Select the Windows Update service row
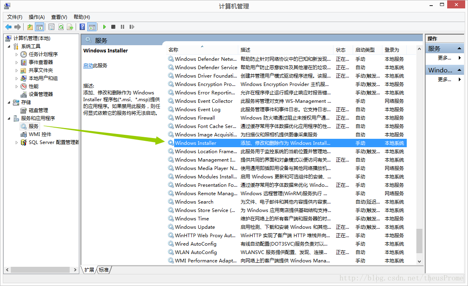 point(287,227)
